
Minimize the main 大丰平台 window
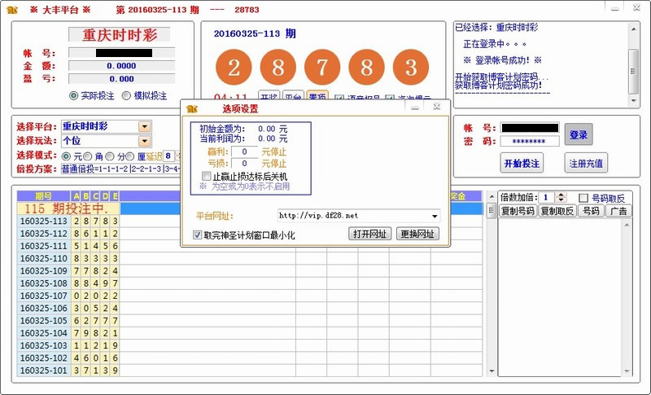tap(615, 8)
